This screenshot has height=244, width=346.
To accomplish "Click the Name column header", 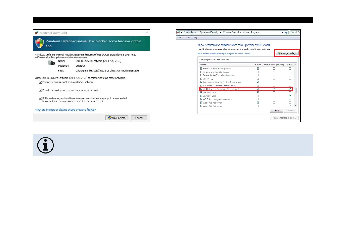I will [203, 65].
